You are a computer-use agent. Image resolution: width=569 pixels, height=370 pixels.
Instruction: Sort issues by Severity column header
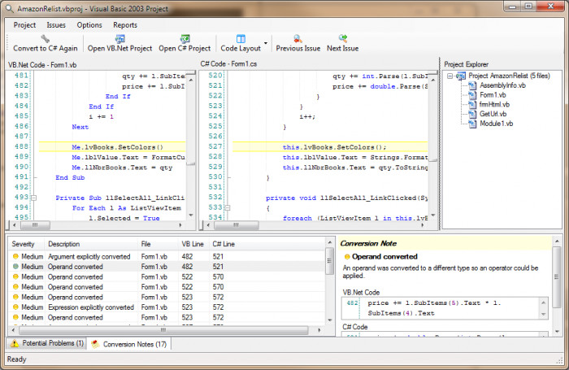pos(26,244)
